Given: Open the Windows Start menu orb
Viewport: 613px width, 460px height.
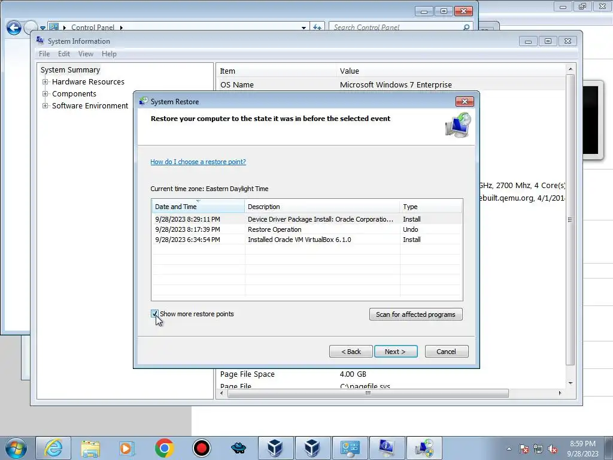Looking at the screenshot, I should point(16,448).
